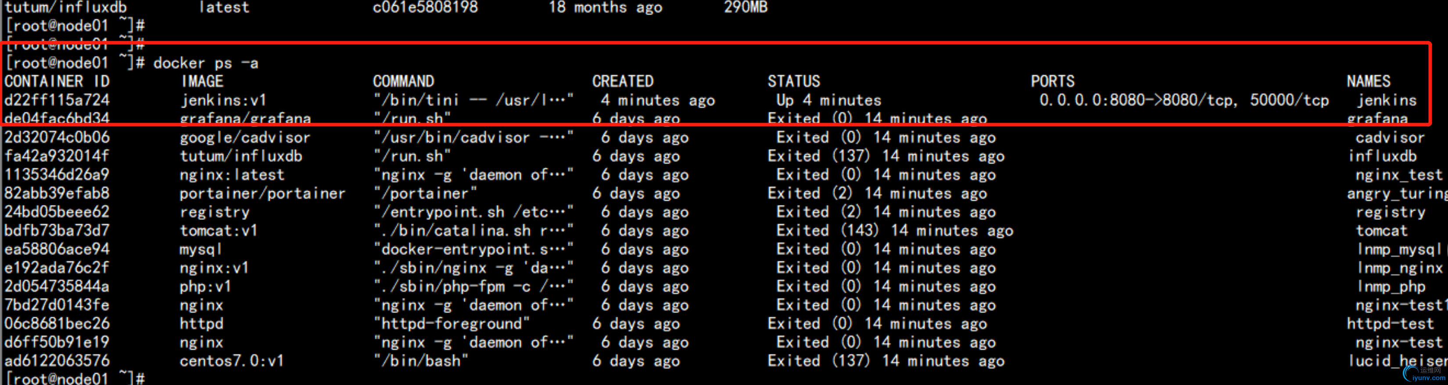Viewport: 1448px width, 385px height.
Task: Select container ID 1135346d26a9
Action: 57,174
